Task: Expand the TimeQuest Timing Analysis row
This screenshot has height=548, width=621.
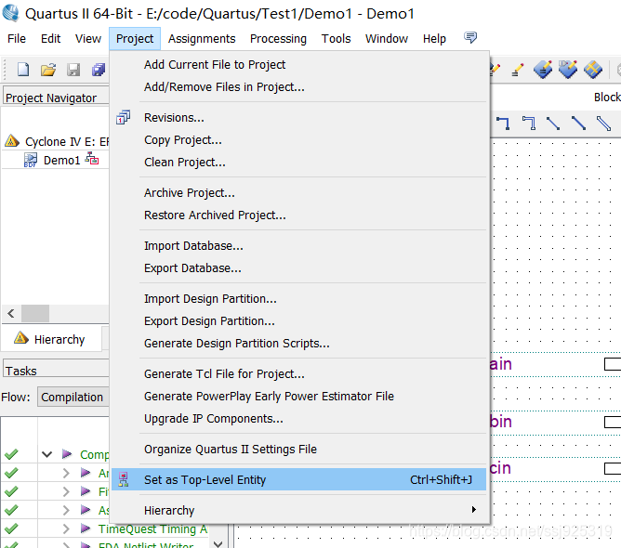Action: pos(66,528)
